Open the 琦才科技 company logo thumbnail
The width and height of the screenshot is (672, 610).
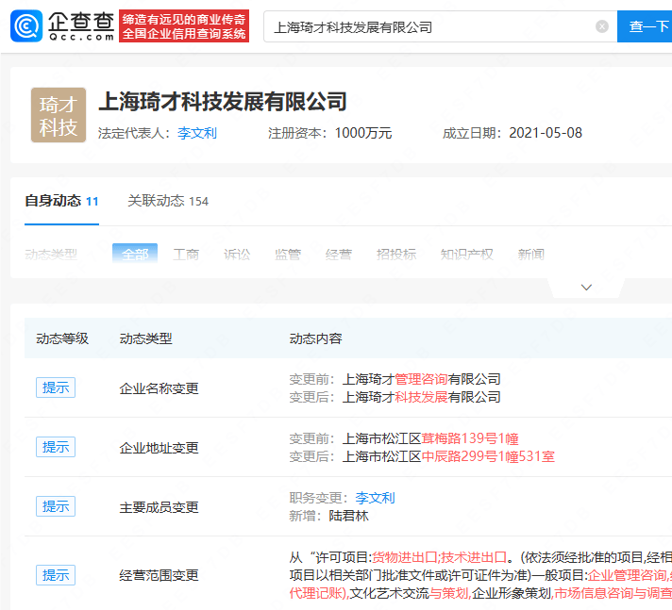pyautogui.click(x=59, y=115)
